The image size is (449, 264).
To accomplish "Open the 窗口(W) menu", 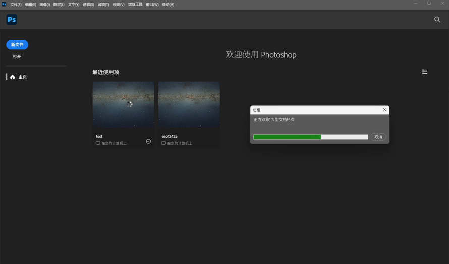I will (152, 5).
